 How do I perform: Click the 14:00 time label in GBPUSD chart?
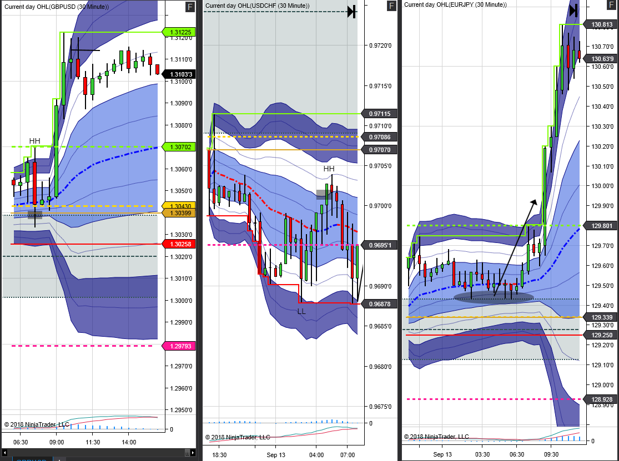coord(129,442)
